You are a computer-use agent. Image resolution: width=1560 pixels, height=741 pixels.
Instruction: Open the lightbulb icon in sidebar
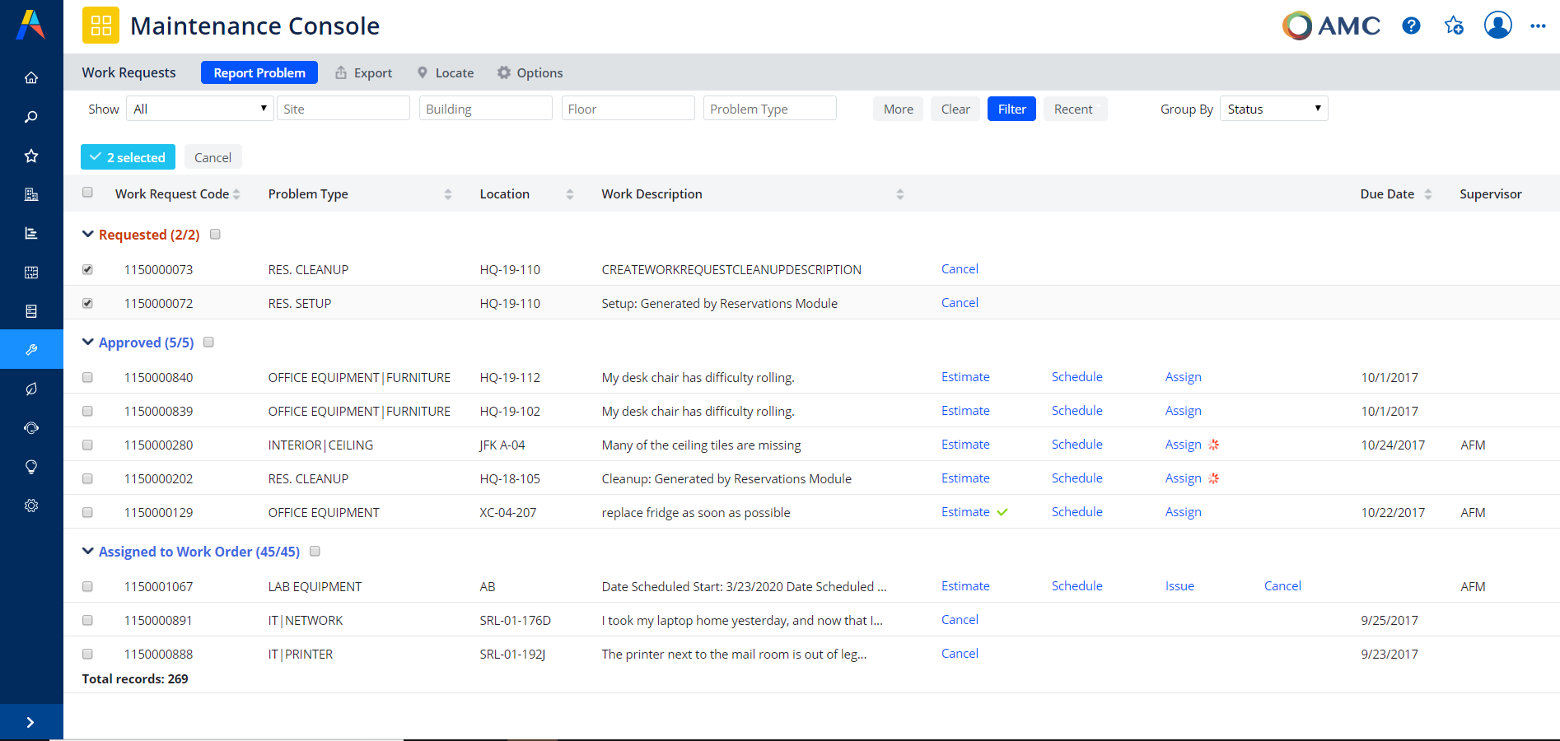point(31,467)
